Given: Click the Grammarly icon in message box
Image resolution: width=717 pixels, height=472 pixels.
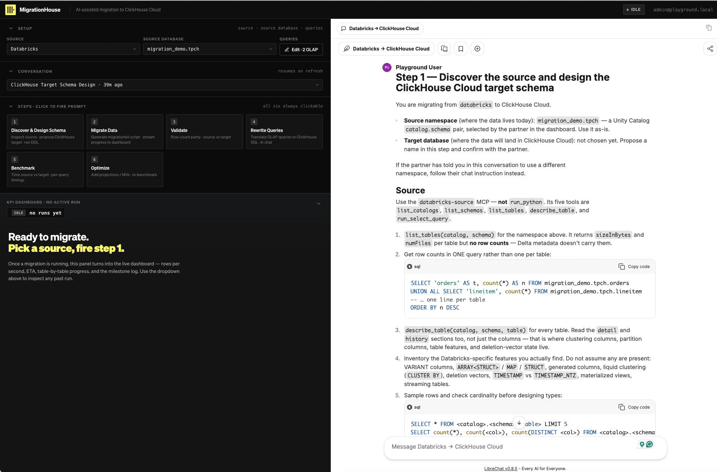Looking at the screenshot, I should (650, 444).
